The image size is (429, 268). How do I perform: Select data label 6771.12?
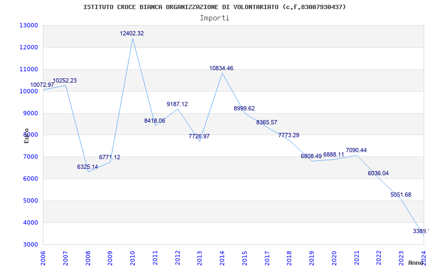pyautogui.click(x=109, y=157)
